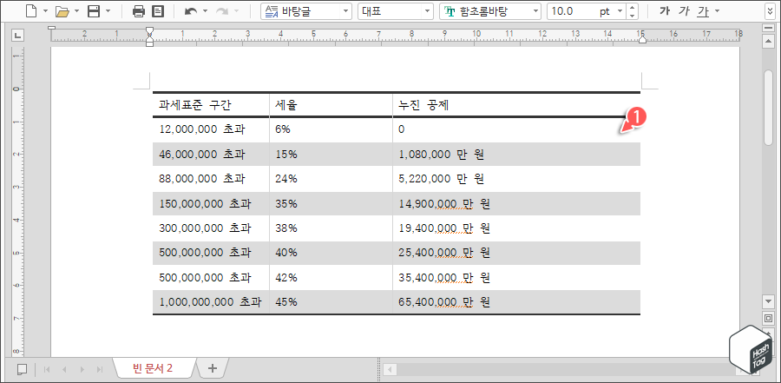This screenshot has width=781, height=383.
Task: Save the document with the floppy disk icon
Action: pos(94,11)
